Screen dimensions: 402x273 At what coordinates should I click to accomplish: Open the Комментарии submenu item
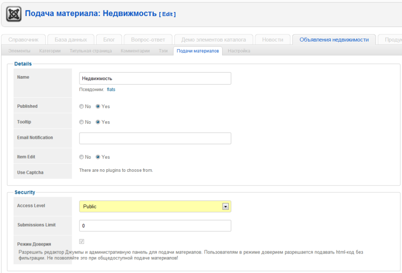[135, 51]
